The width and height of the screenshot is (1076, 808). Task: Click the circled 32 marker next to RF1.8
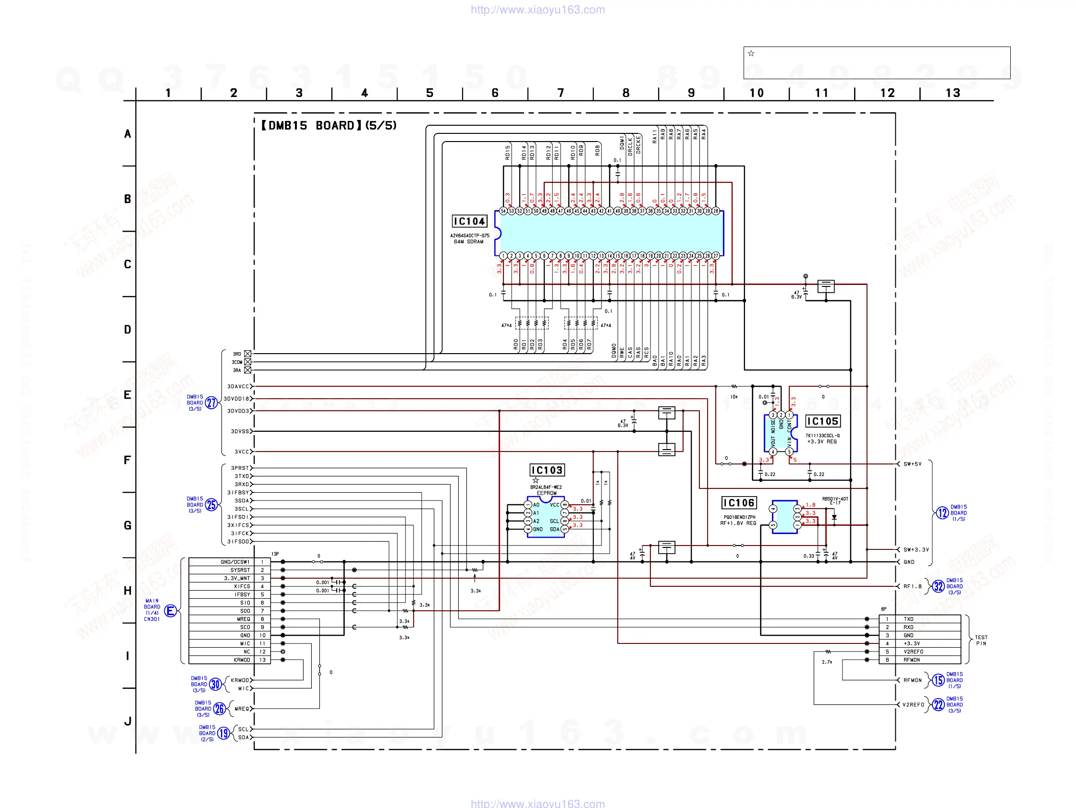pyautogui.click(x=938, y=586)
